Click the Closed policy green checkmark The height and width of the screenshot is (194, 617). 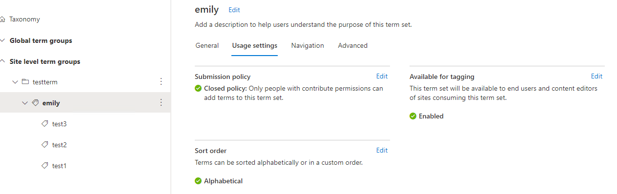[198, 89]
